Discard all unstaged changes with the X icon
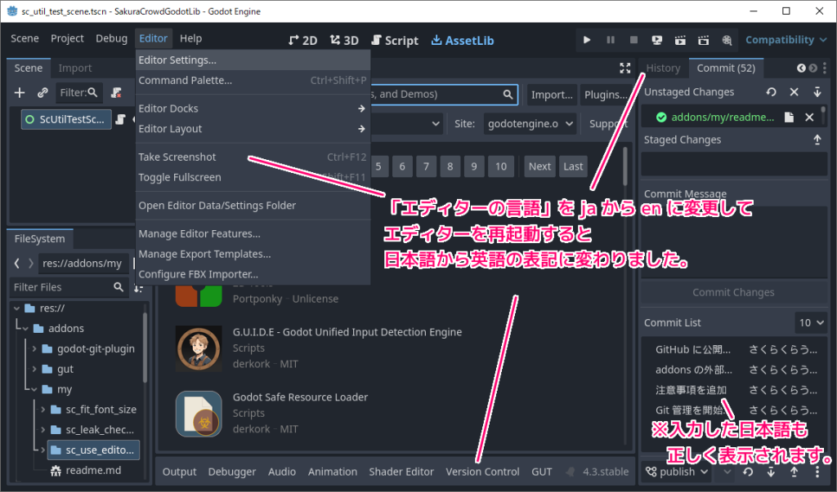837x492 pixels. 794,92
